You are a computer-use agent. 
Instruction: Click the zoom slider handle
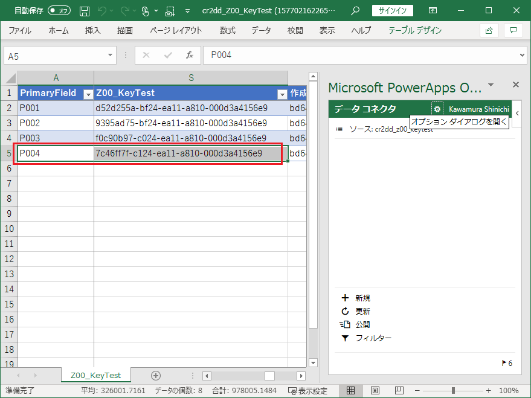[x=454, y=391]
